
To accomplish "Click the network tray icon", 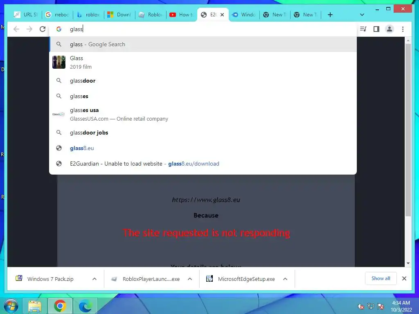I will point(371,306).
